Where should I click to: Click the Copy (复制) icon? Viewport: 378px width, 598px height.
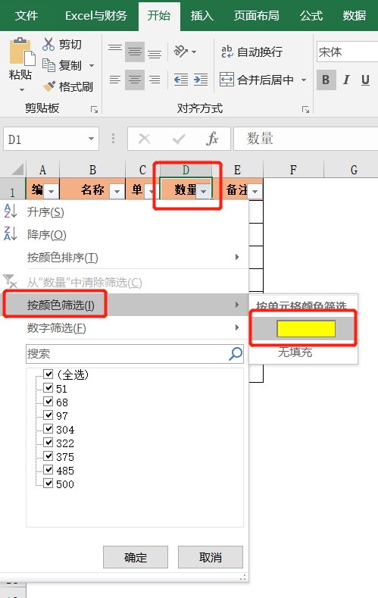(x=48, y=65)
